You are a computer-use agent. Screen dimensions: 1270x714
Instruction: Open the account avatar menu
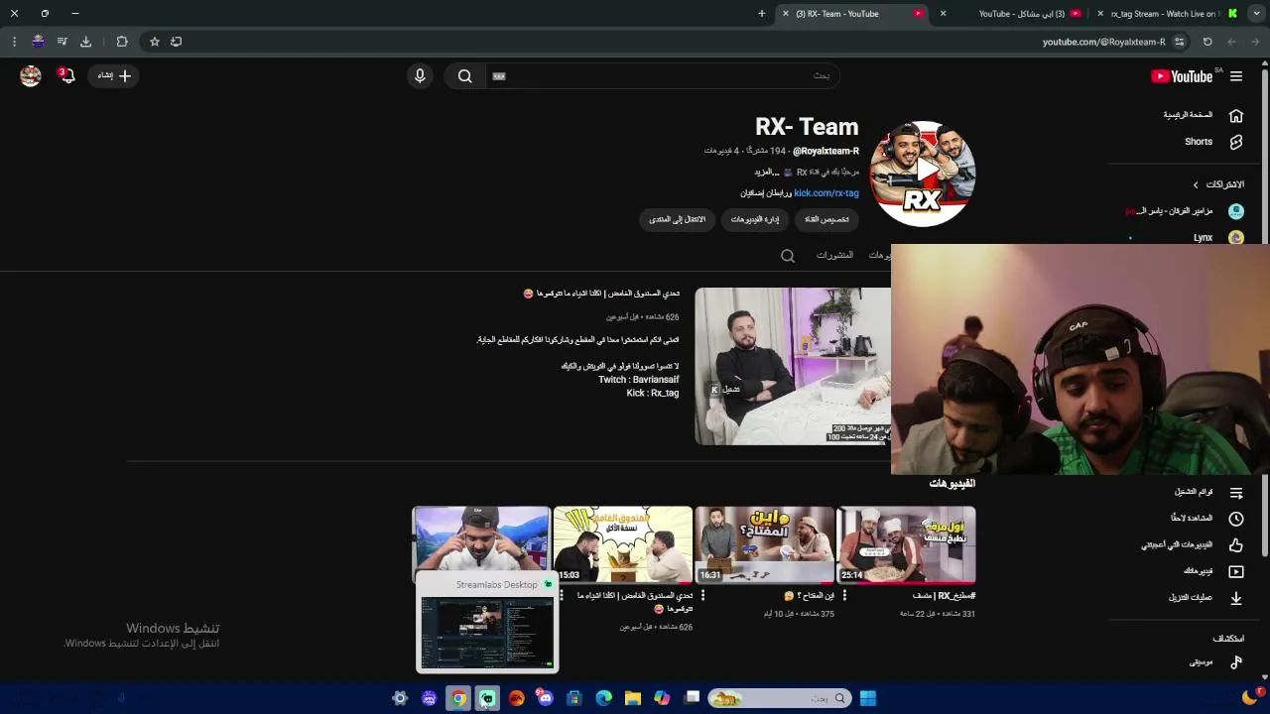point(31,75)
